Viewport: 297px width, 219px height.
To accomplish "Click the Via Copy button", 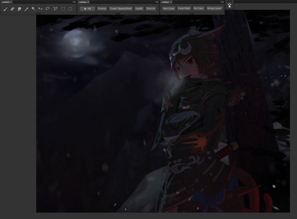I will pyautogui.click(x=198, y=9).
